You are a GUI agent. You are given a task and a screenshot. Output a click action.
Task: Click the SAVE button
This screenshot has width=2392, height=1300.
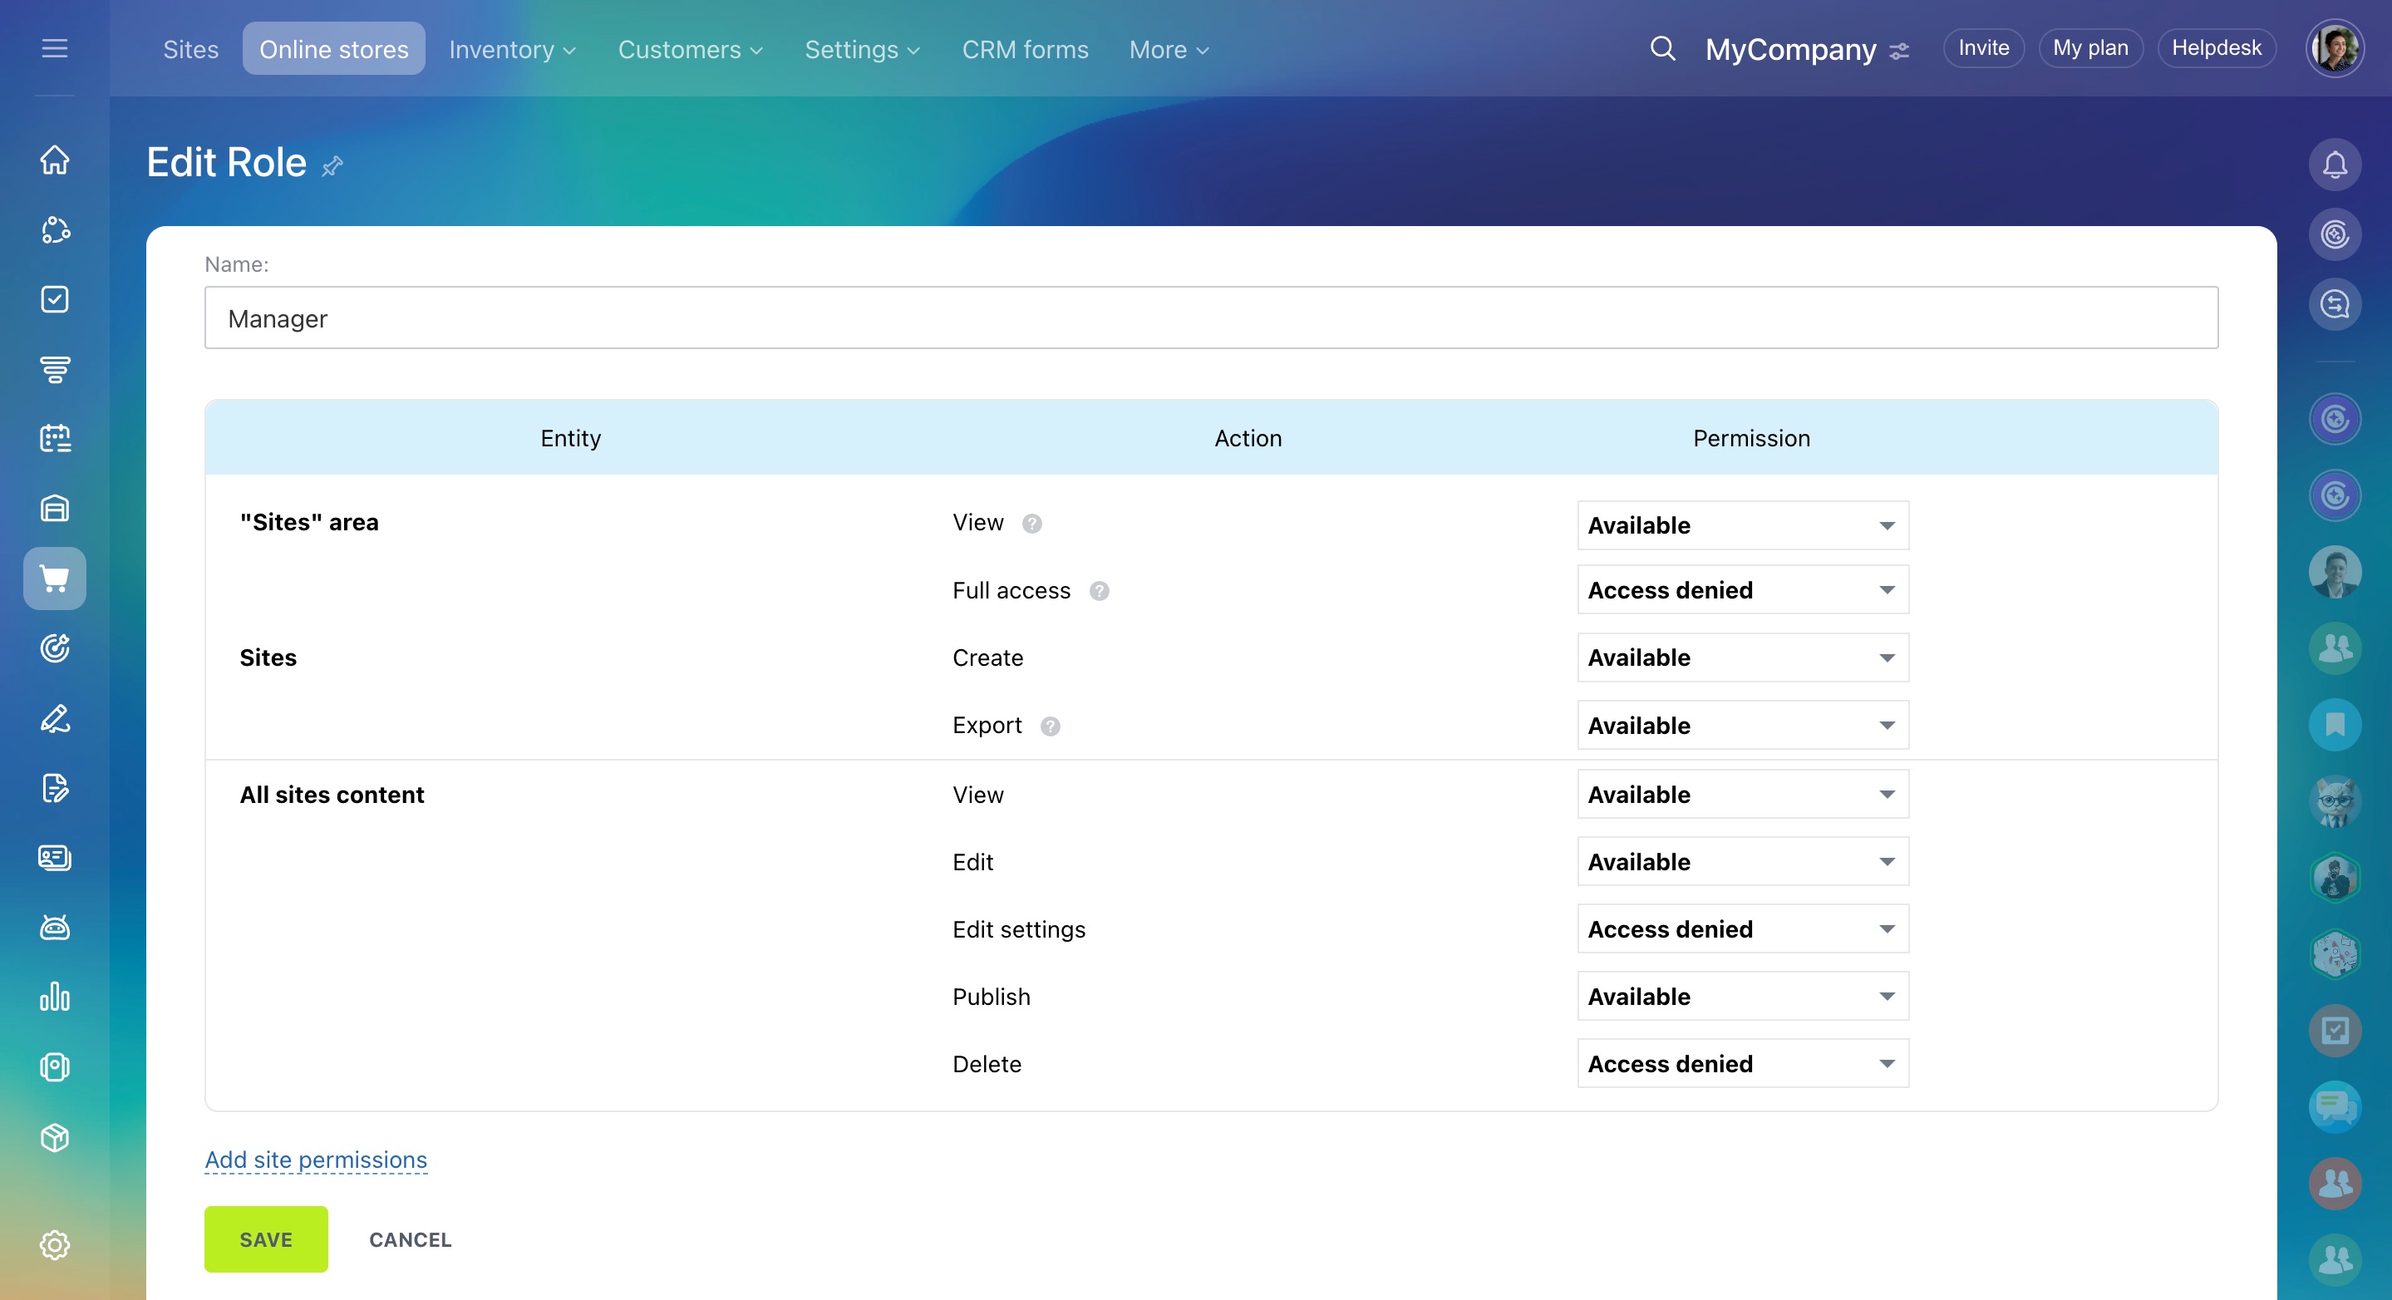coord(266,1238)
